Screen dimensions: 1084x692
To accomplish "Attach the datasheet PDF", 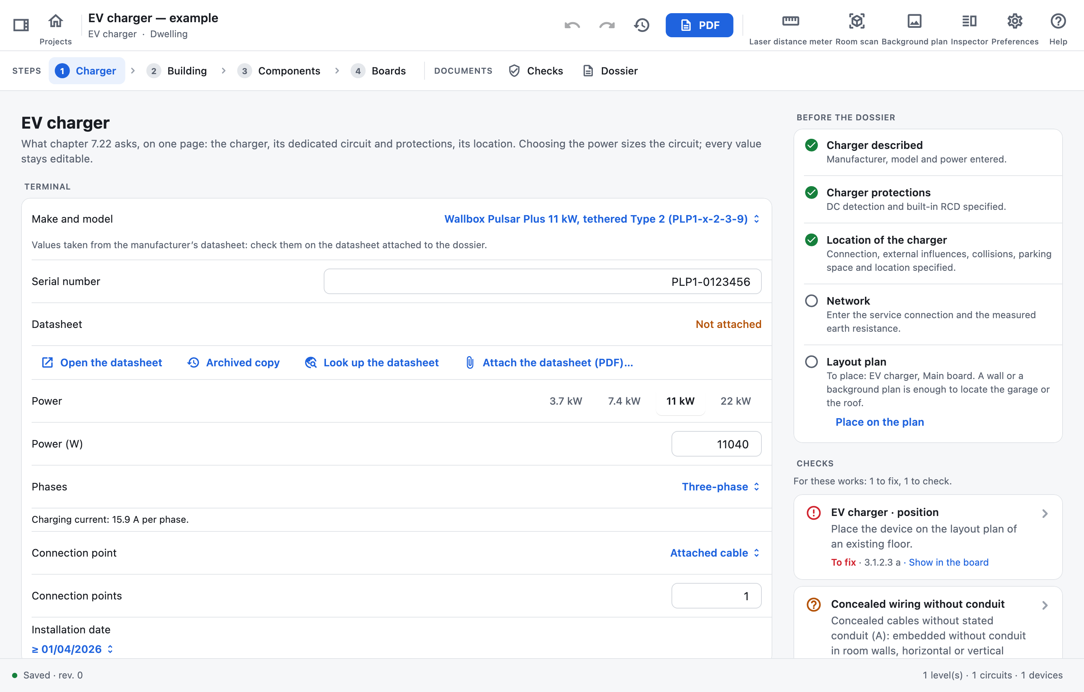I will click(549, 363).
